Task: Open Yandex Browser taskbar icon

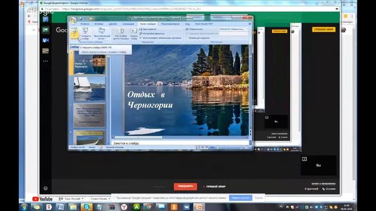Action: [x=124, y=207]
